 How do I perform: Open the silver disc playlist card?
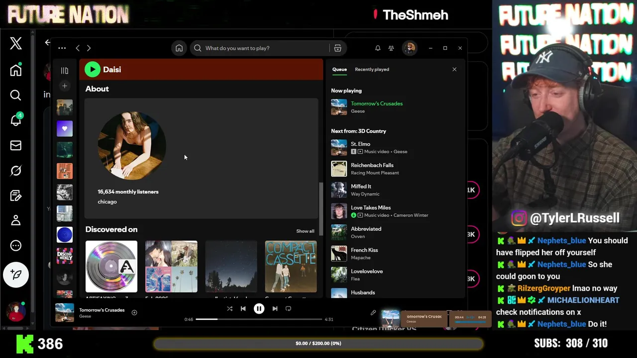pyautogui.click(x=111, y=267)
